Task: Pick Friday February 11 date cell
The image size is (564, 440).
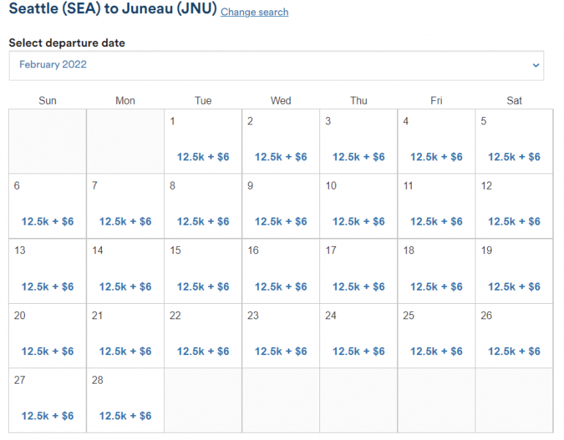Action: (437, 206)
